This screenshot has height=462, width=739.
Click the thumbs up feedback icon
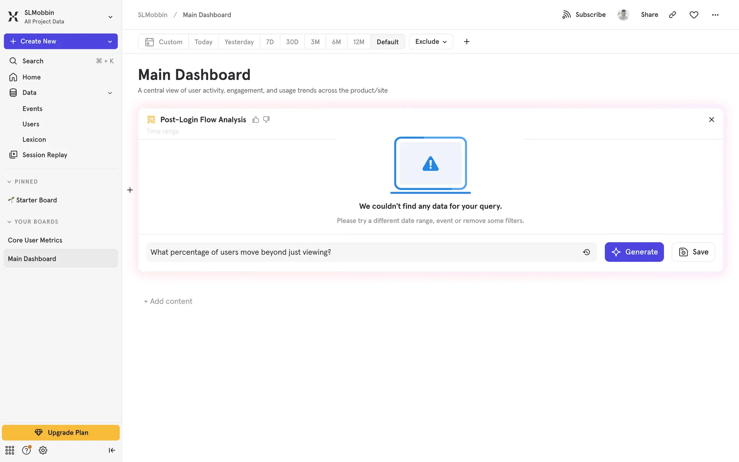(256, 120)
